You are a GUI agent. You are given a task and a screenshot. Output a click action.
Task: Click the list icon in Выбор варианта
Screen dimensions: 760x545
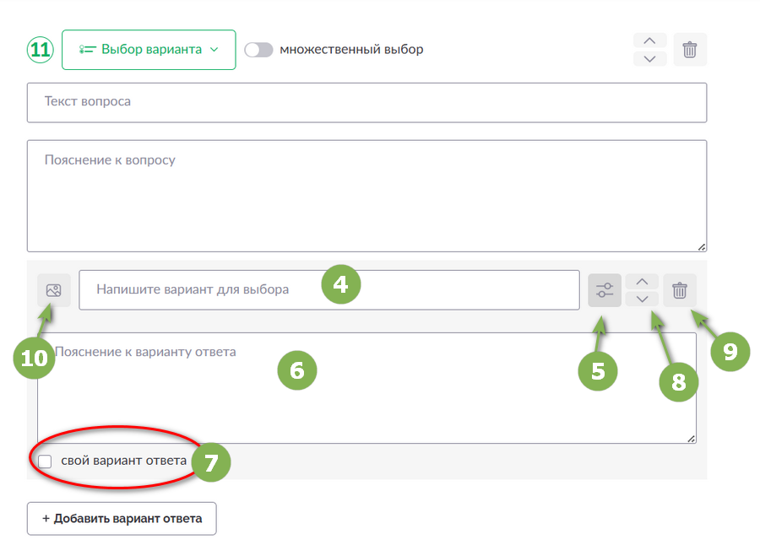[x=88, y=50]
